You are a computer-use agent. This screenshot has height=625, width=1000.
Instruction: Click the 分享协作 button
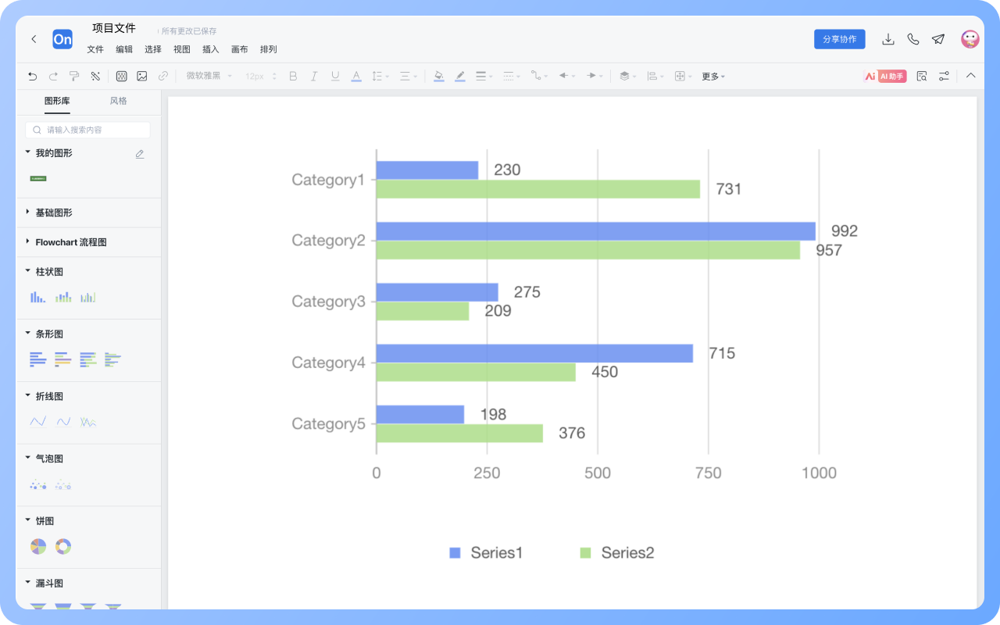839,39
